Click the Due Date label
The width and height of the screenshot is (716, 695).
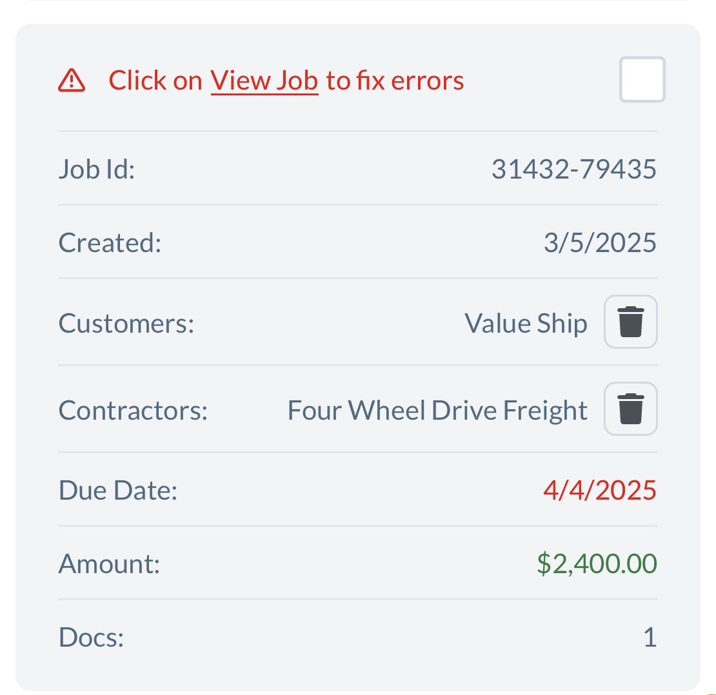click(117, 490)
